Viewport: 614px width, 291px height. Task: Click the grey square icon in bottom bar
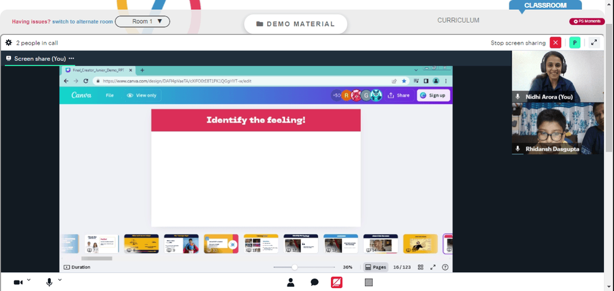[x=368, y=282]
